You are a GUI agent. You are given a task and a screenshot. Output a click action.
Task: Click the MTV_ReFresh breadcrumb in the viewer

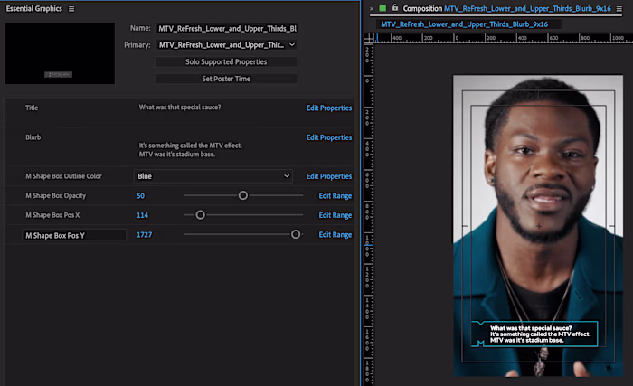[x=464, y=24]
